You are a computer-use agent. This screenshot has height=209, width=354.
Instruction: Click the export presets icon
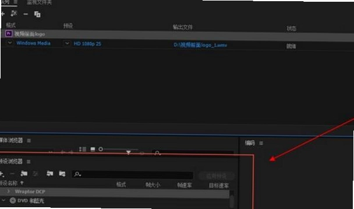tap(62, 174)
